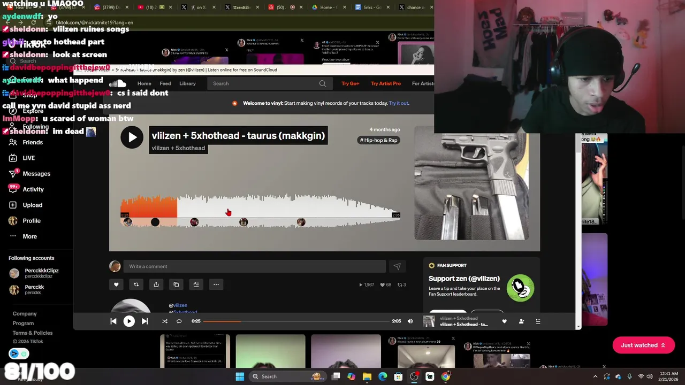Like the current track via the player bar heart
This screenshot has height=385, width=685.
tap(504, 321)
